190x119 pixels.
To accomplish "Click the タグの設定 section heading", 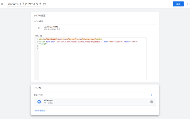I will pos(40,15).
